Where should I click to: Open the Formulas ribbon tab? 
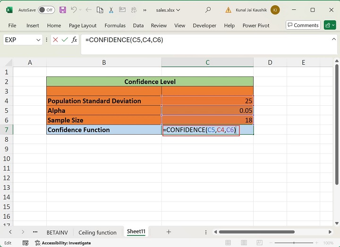tap(115, 26)
